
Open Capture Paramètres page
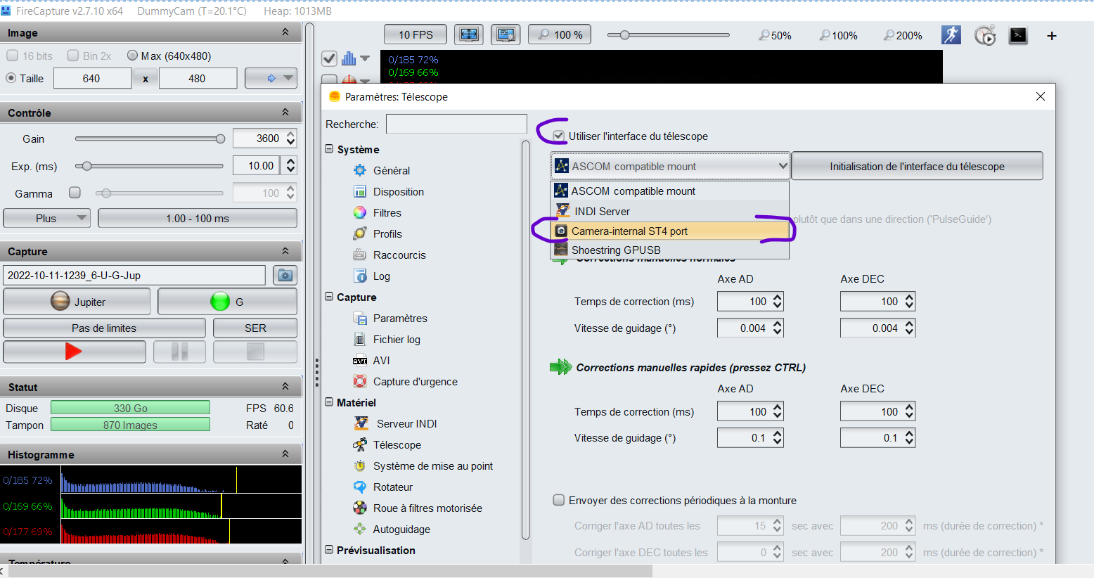click(400, 318)
